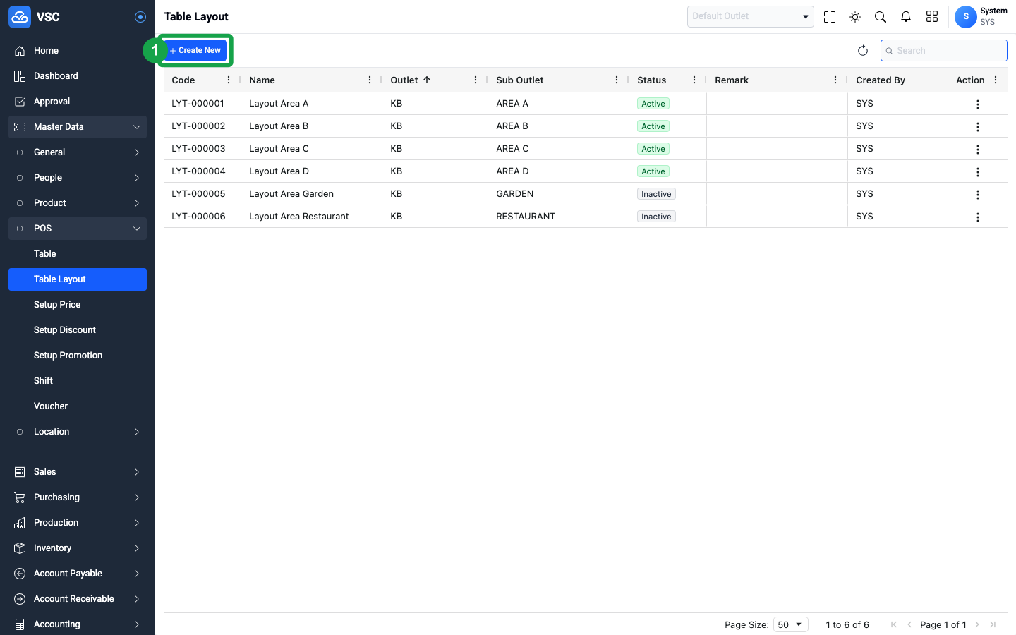Screen dimensions: 1016x635
Task: Click the header search magnifier icon
Action: [881, 17]
